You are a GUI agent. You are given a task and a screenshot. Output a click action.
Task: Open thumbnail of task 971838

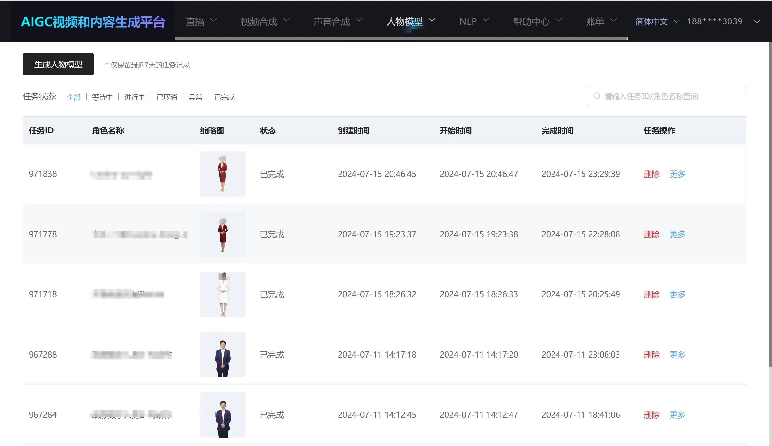point(222,174)
